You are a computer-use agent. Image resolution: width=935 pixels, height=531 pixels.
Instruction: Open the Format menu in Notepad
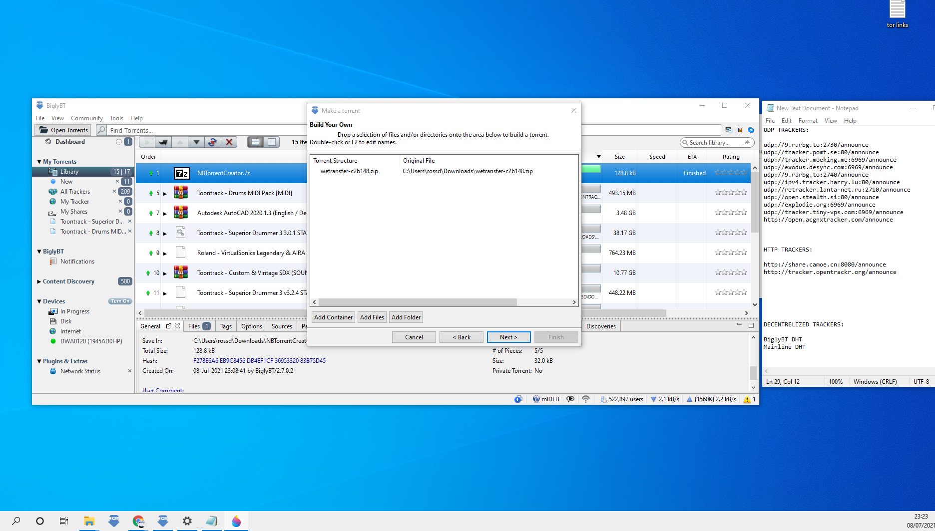pyautogui.click(x=808, y=121)
